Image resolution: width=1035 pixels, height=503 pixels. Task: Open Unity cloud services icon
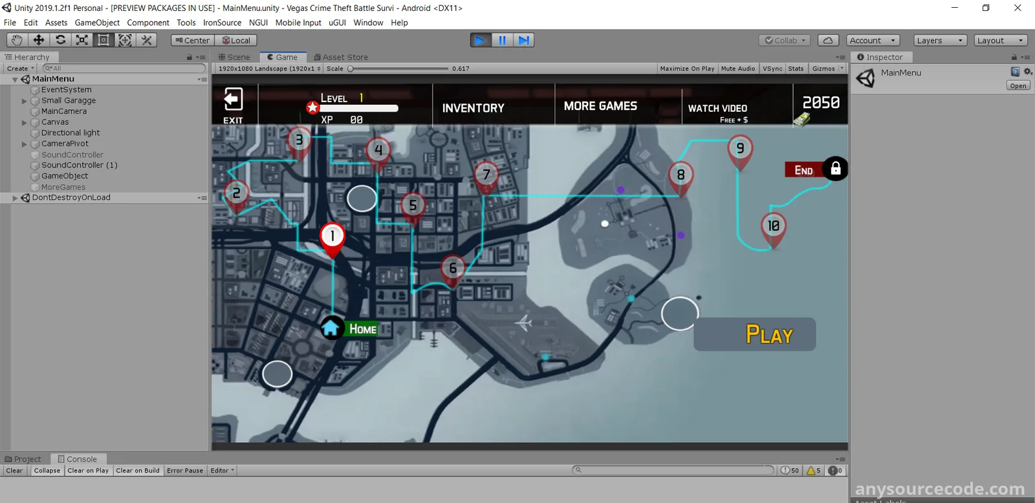pyautogui.click(x=828, y=40)
